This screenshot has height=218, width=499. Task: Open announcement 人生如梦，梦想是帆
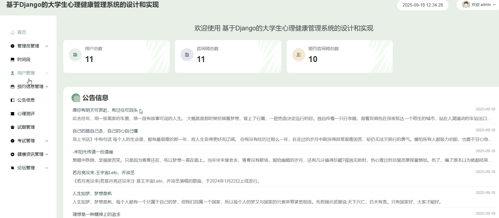click(x=92, y=194)
